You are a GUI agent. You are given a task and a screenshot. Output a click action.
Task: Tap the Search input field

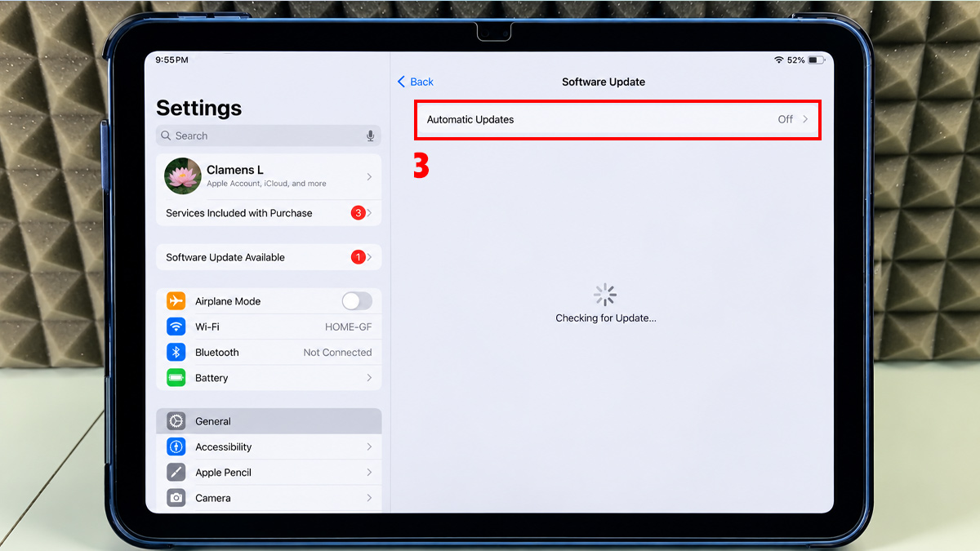coord(269,136)
